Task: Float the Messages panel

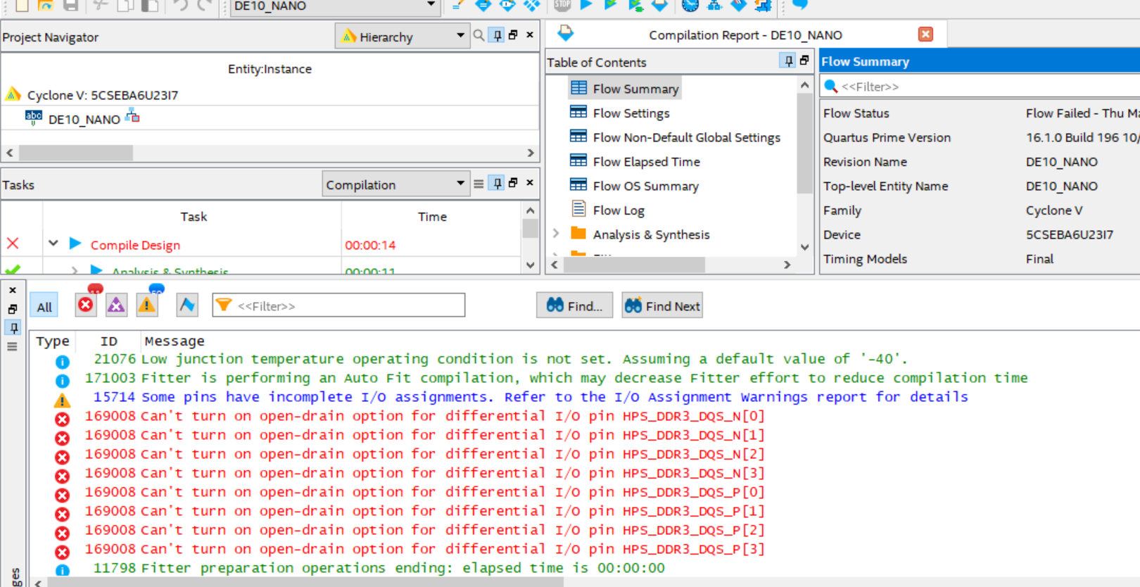Action: (13, 309)
